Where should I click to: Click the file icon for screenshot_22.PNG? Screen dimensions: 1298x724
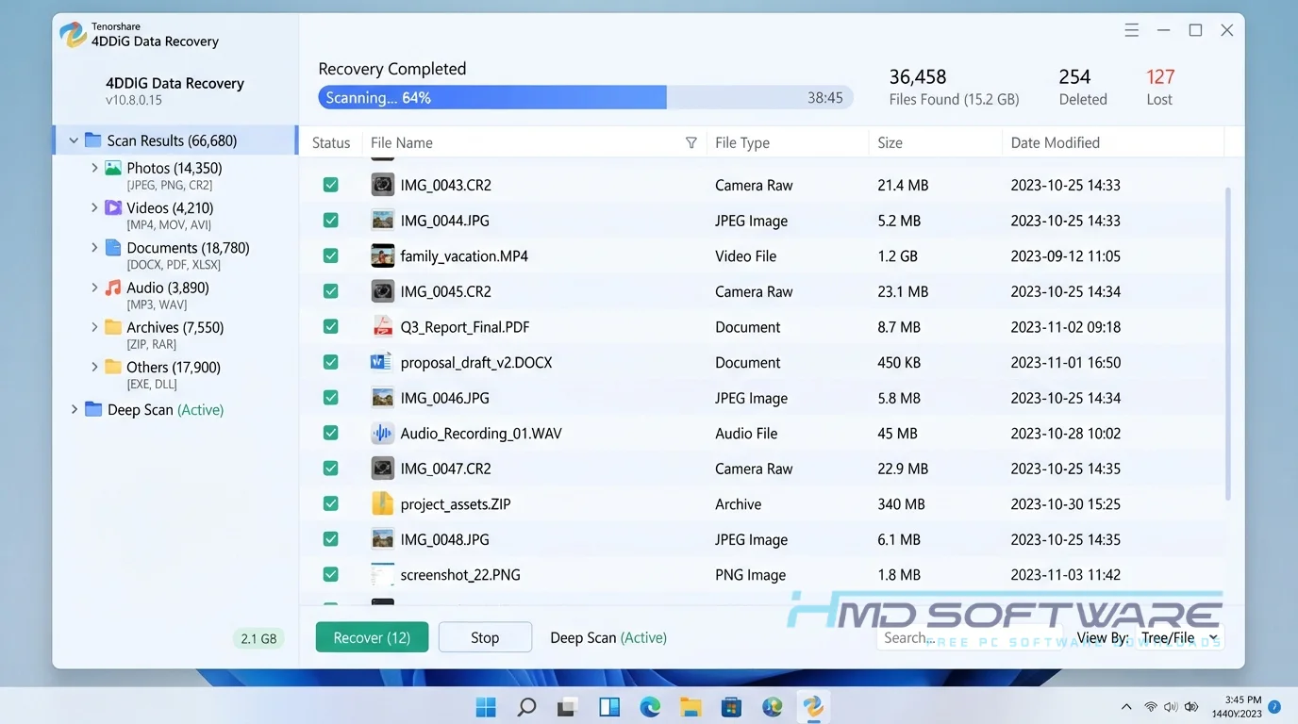coord(382,575)
